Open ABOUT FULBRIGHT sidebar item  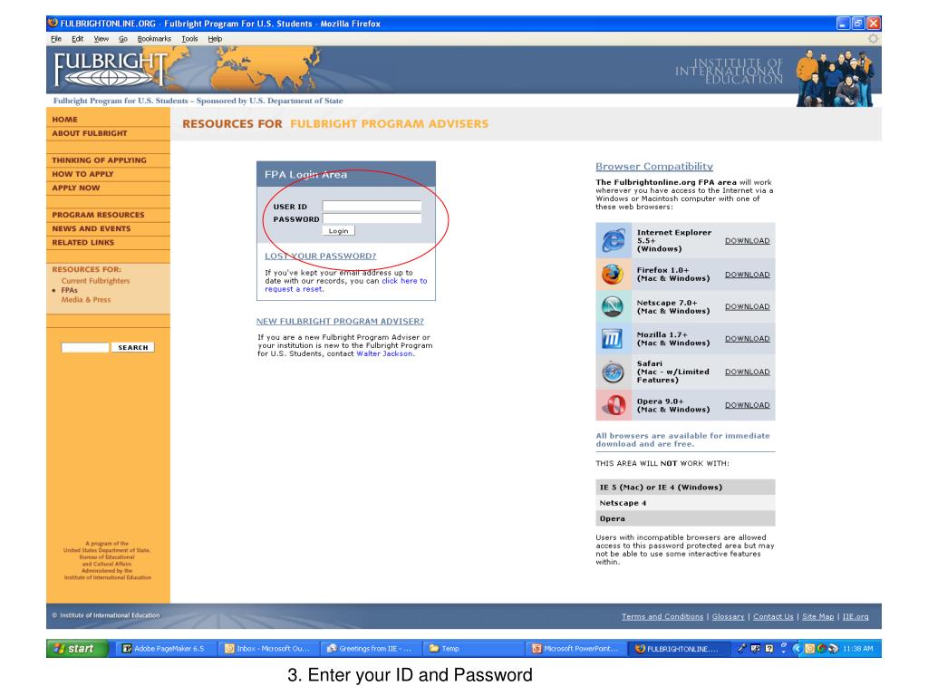90,133
